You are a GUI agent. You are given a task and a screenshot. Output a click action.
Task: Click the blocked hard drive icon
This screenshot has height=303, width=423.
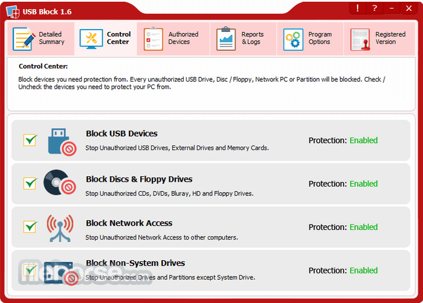tap(61, 273)
